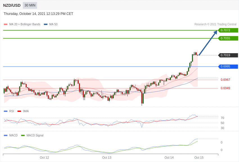This screenshot has height=162, width=239.
Task: Select the 0.7055 green resistance price tag
Action: [x=228, y=38]
